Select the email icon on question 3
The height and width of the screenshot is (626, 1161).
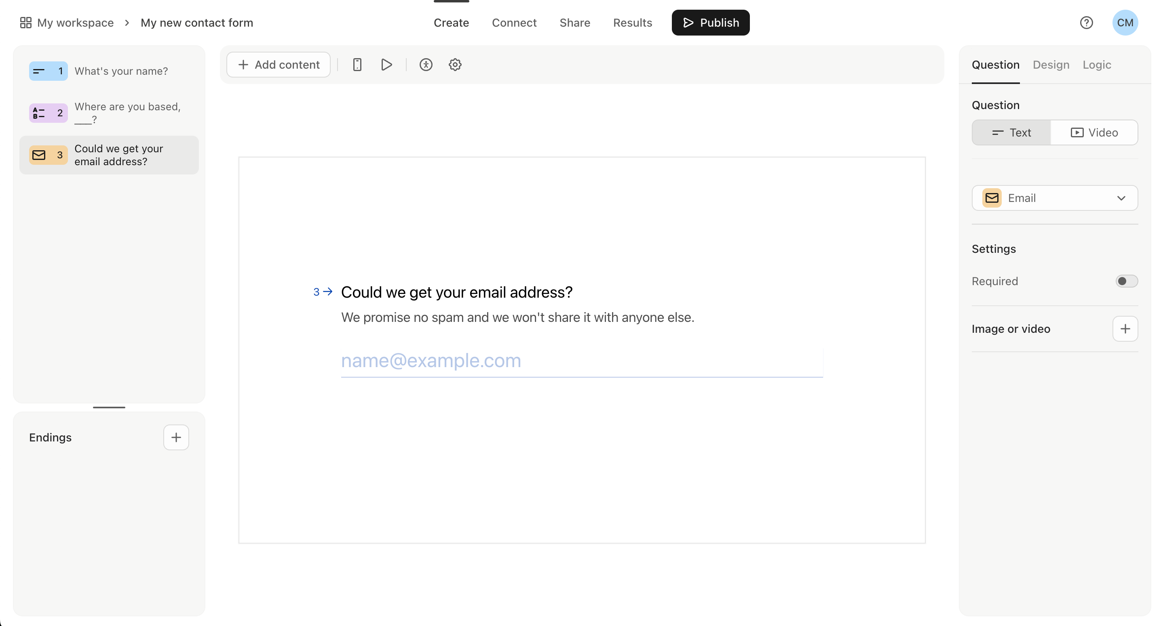pos(40,155)
